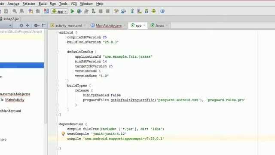
Task: Open the AVD Manager icon
Action: (139, 11)
